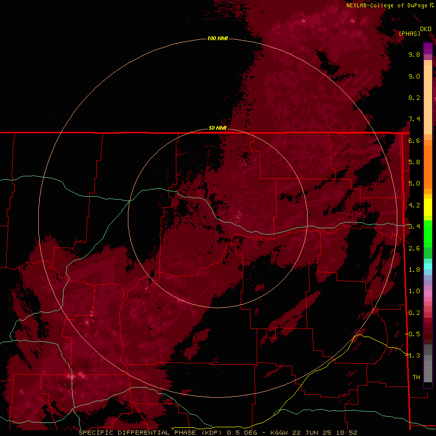This screenshot has width=436, height=436.
Task: Click the 50 NMI range ring label
Action: (218, 128)
